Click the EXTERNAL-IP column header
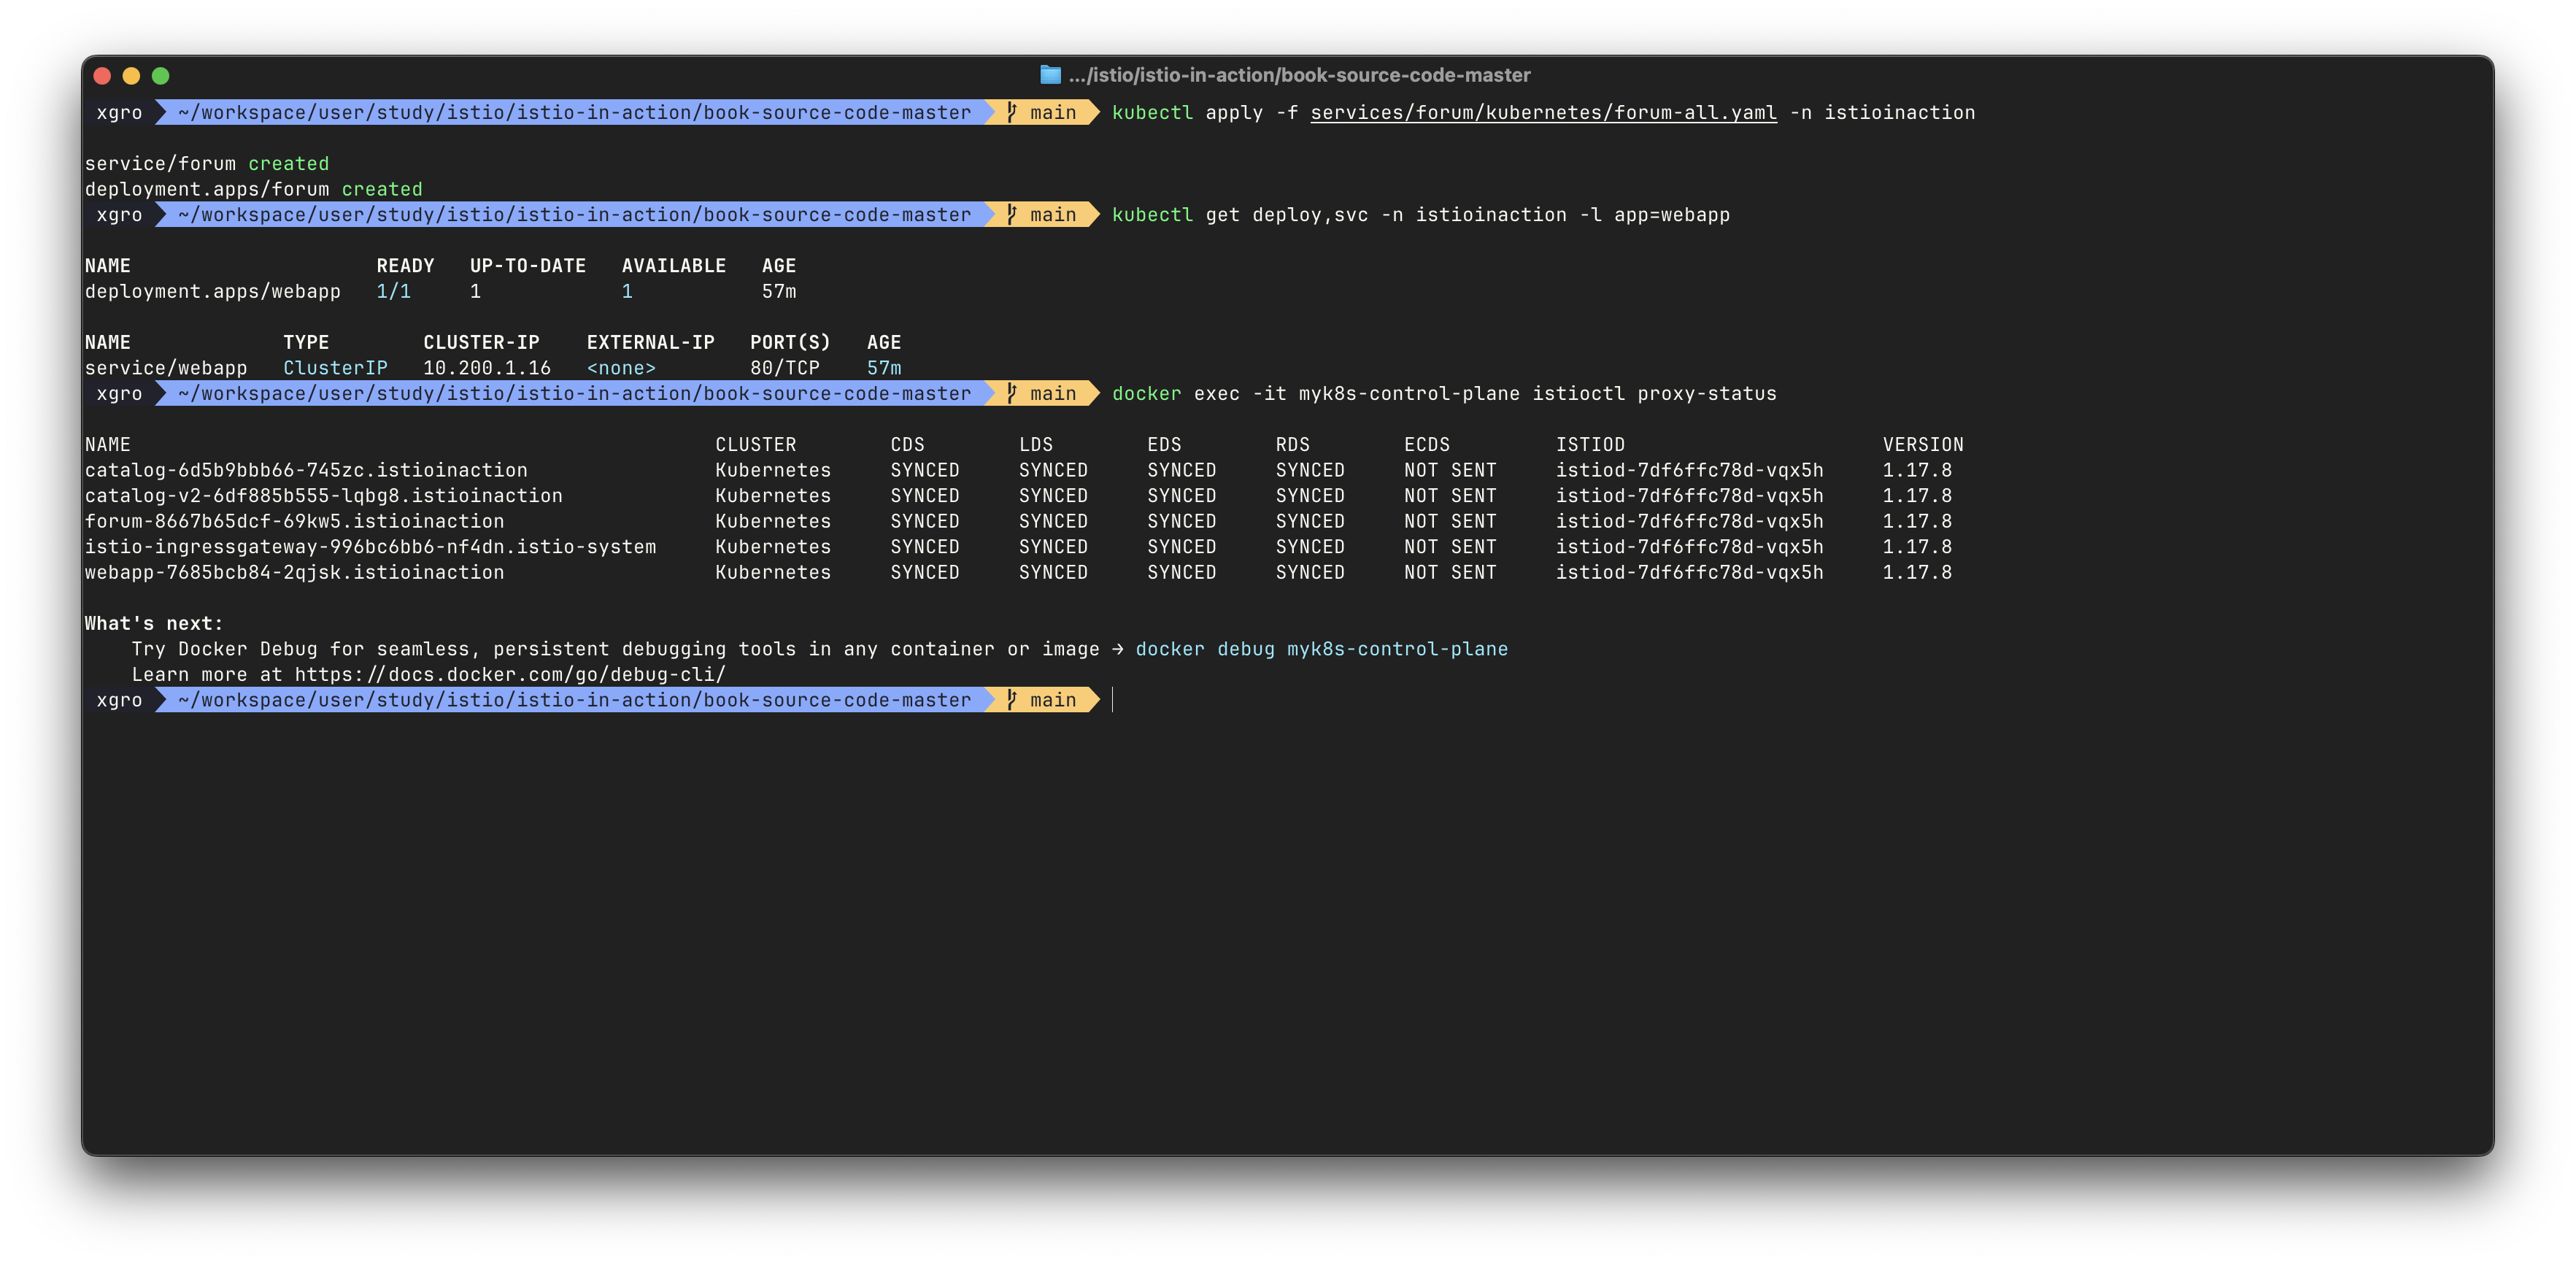 click(x=651, y=343)
